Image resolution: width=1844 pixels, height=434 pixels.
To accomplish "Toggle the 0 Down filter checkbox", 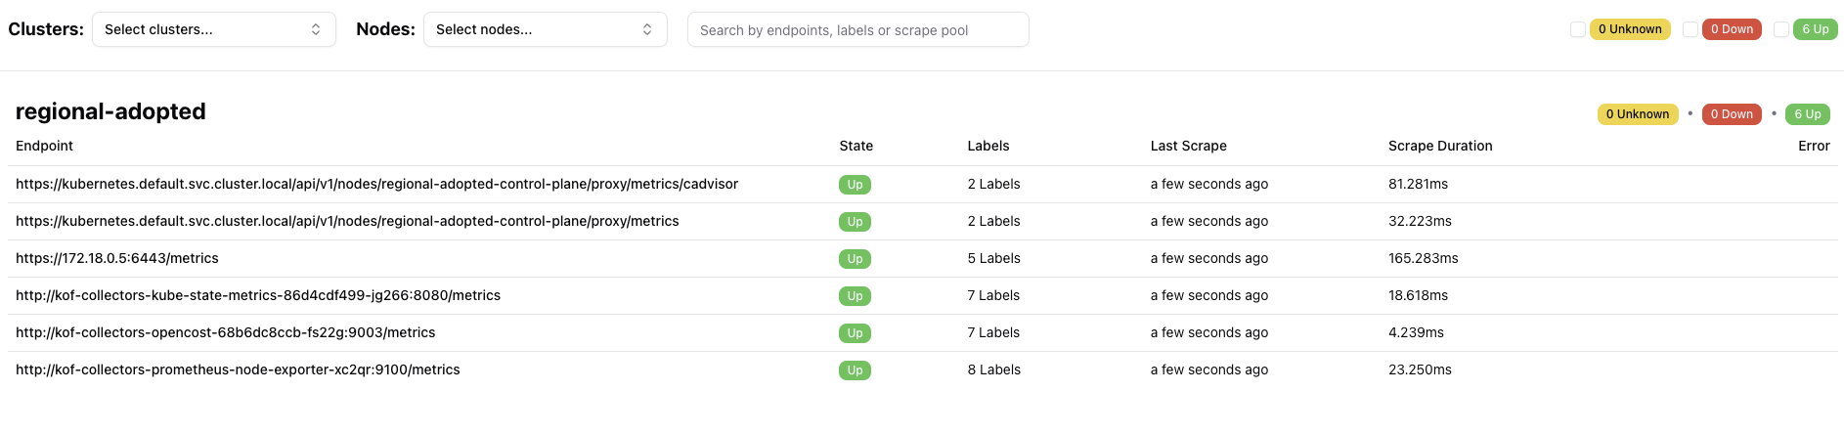I will [1690, 29].
